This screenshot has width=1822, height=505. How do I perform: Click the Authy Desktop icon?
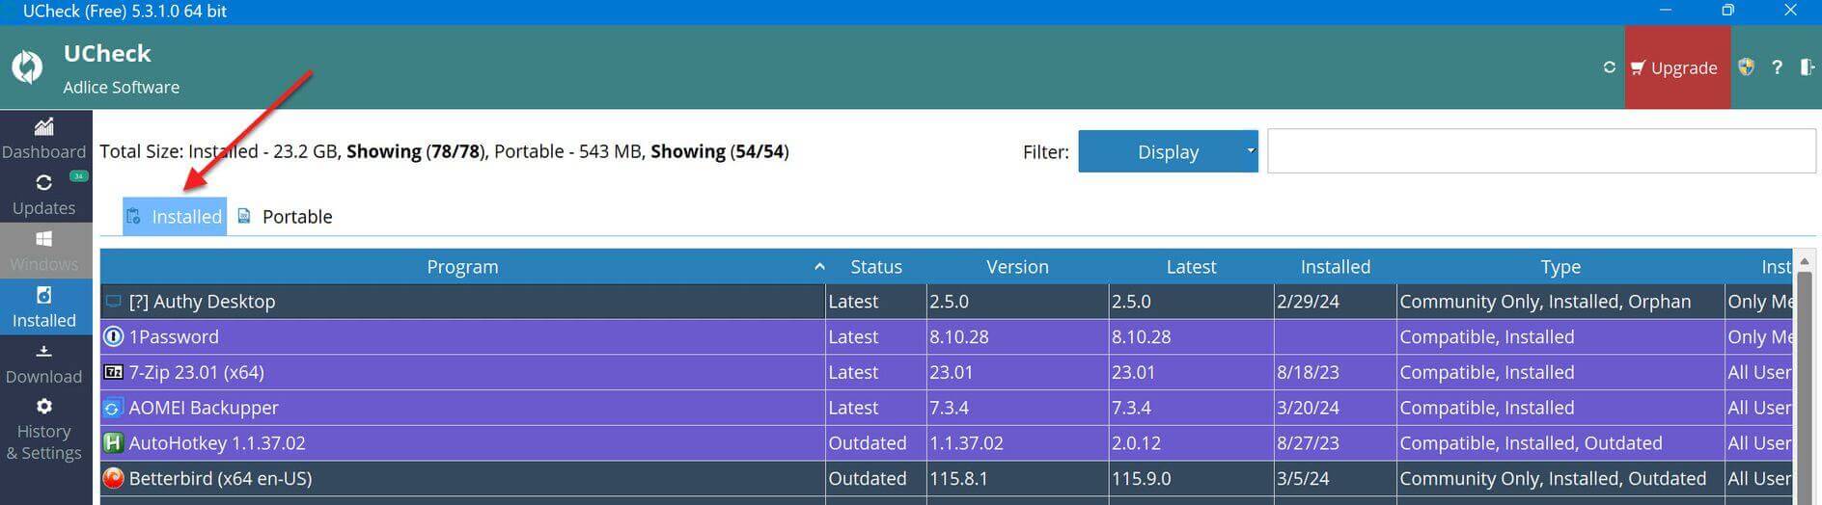coord(114,302)
